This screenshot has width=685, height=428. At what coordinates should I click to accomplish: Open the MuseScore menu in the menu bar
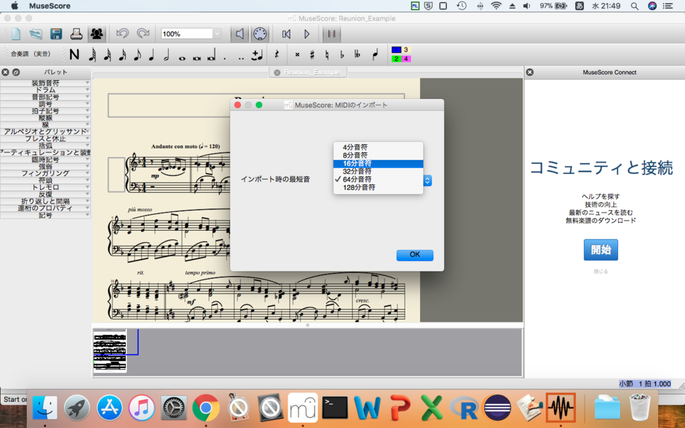pos(50,5)
